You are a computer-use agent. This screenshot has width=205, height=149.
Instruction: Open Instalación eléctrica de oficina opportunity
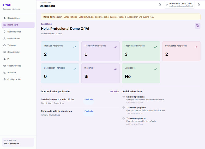(58, 99)
